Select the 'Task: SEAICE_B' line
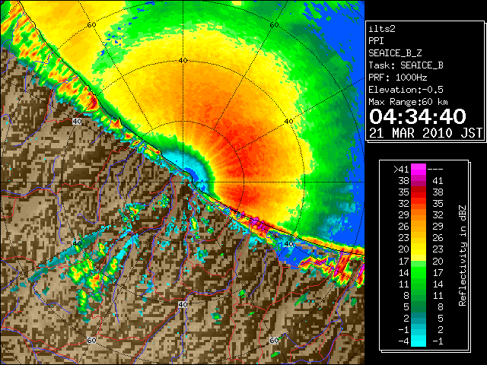Viewport: 487px width, 365px height. [406, 65]
